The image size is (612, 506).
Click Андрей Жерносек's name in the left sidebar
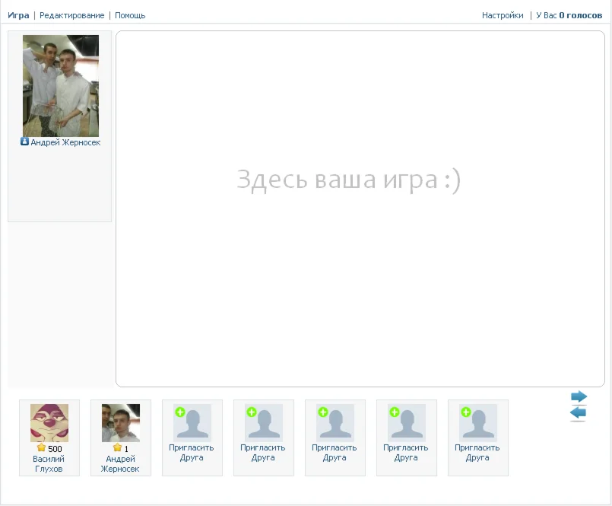click(x=65, y=142)
